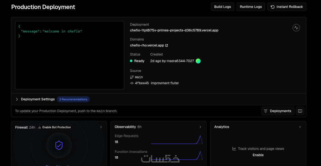The image size is (321, 166).
Task: Expand the Deployment Settings section
Action: click(x=17, y=99)
